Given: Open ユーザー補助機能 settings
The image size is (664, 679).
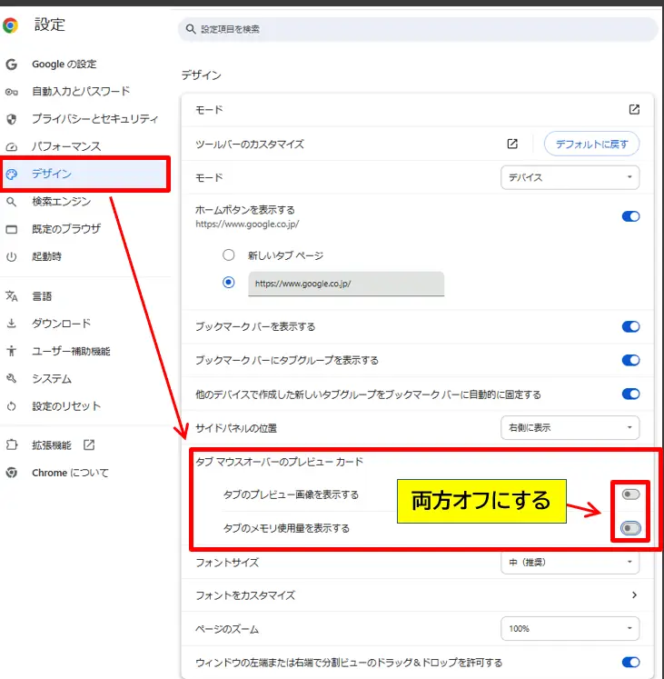Looking at the screenshot, I should (x=71, y=351).
